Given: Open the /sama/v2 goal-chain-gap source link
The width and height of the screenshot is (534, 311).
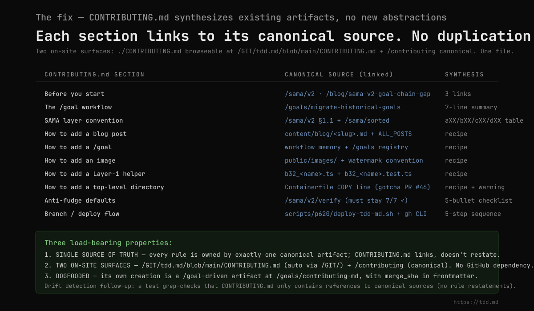Looking at the screenshot, I should pos(358,94).
